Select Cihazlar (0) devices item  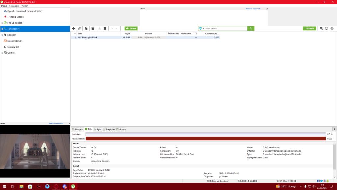(x=13, y=47)
